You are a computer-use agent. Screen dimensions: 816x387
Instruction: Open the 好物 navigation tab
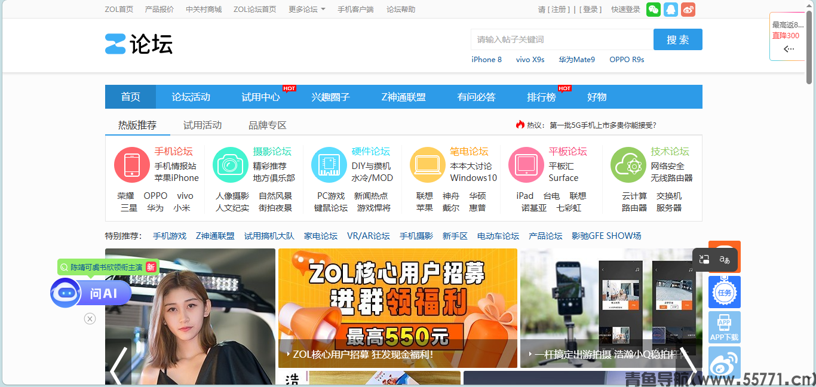pos(597,97)
